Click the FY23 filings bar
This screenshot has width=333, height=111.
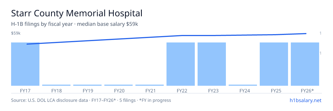pyautogui.click(x=212, y=64)
